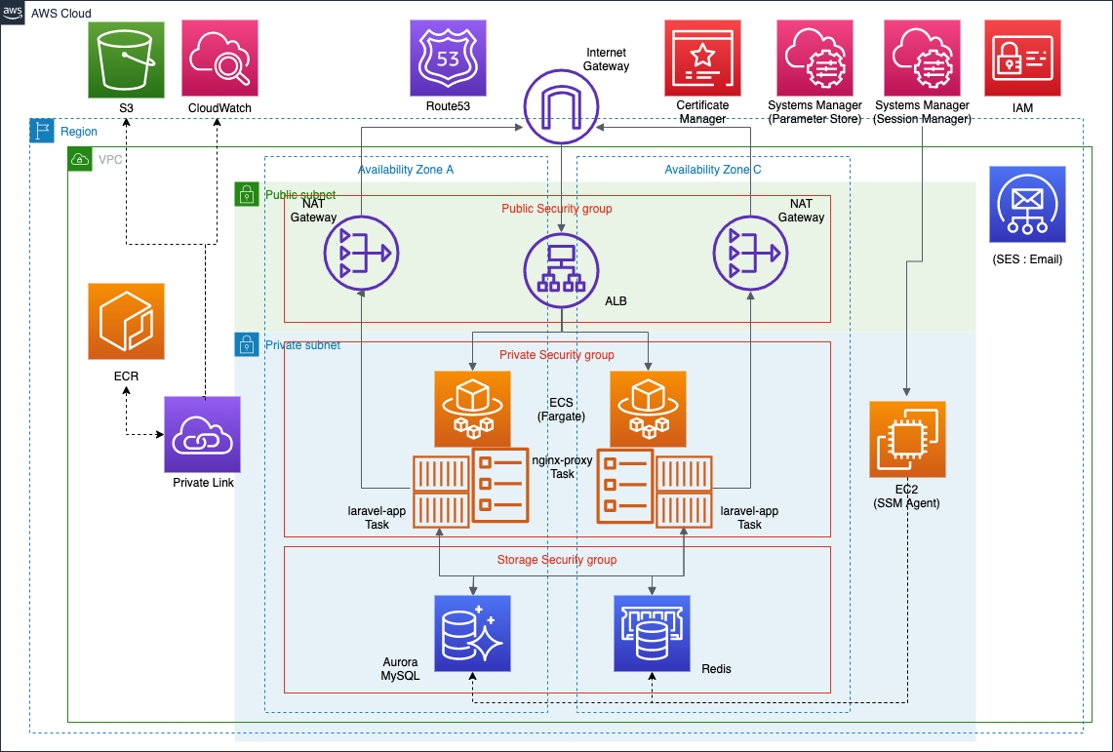The image size is (1113, 752).
Task: Select the NAT Gateway icon in Zone A
Action: point(361,254)
